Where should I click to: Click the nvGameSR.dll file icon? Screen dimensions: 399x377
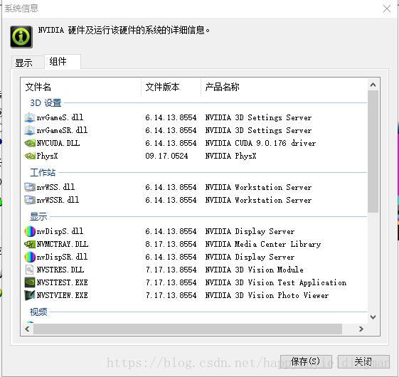pos(30,130)
